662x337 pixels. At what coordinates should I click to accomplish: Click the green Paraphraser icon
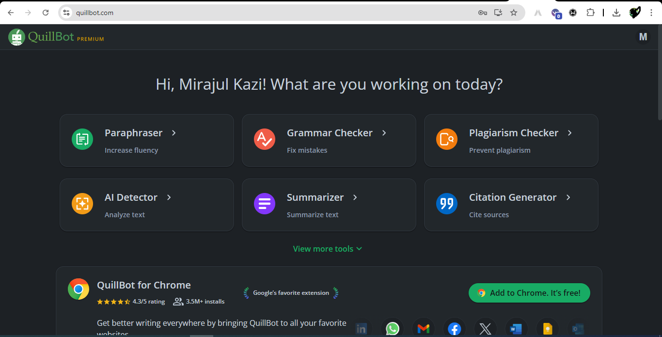(x=82, y=139)
